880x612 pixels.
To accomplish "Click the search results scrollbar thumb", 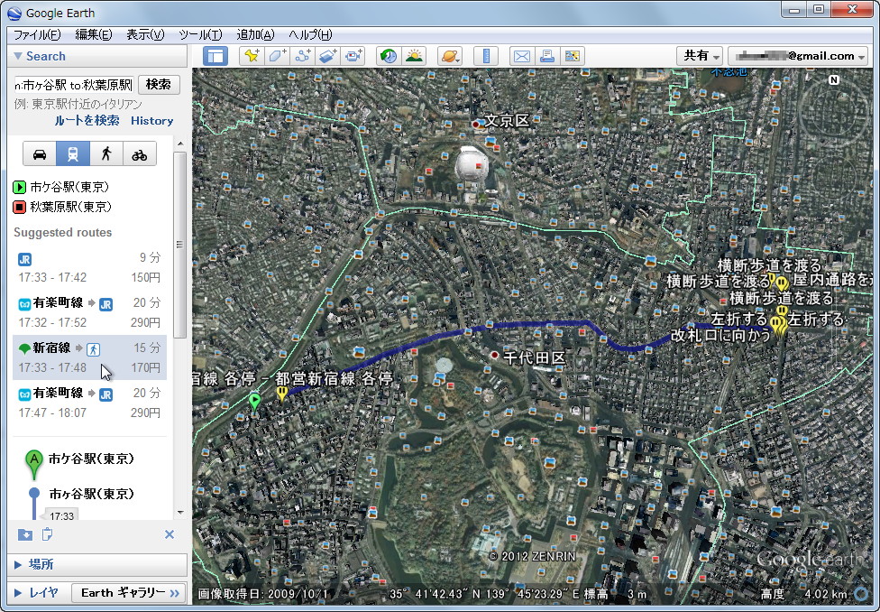I will click(x=180, y=245).
